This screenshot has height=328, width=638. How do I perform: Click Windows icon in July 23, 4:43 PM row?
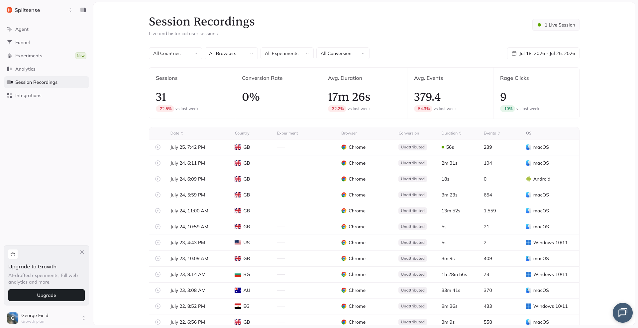point(529,243)
